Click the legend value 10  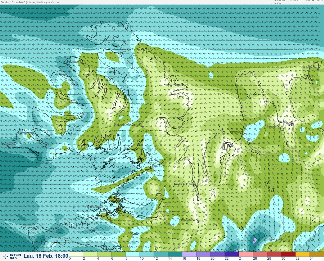[142, 258]
